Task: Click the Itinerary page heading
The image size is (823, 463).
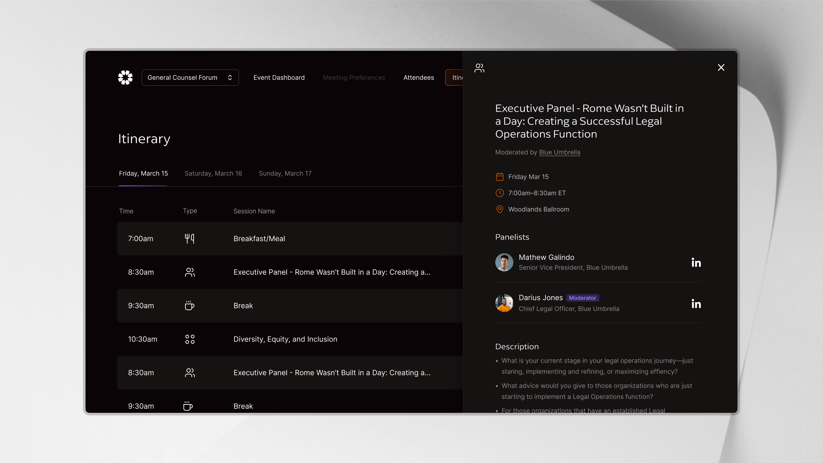Action: (x=144, y=139)
